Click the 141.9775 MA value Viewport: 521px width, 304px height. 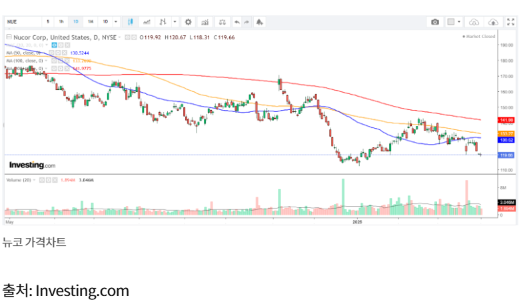82,69
